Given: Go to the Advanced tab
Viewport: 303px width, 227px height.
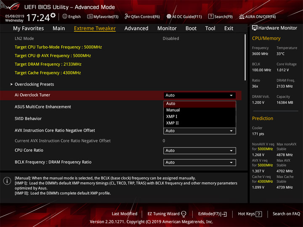Looking at the screenshot, I should [136, 29].
